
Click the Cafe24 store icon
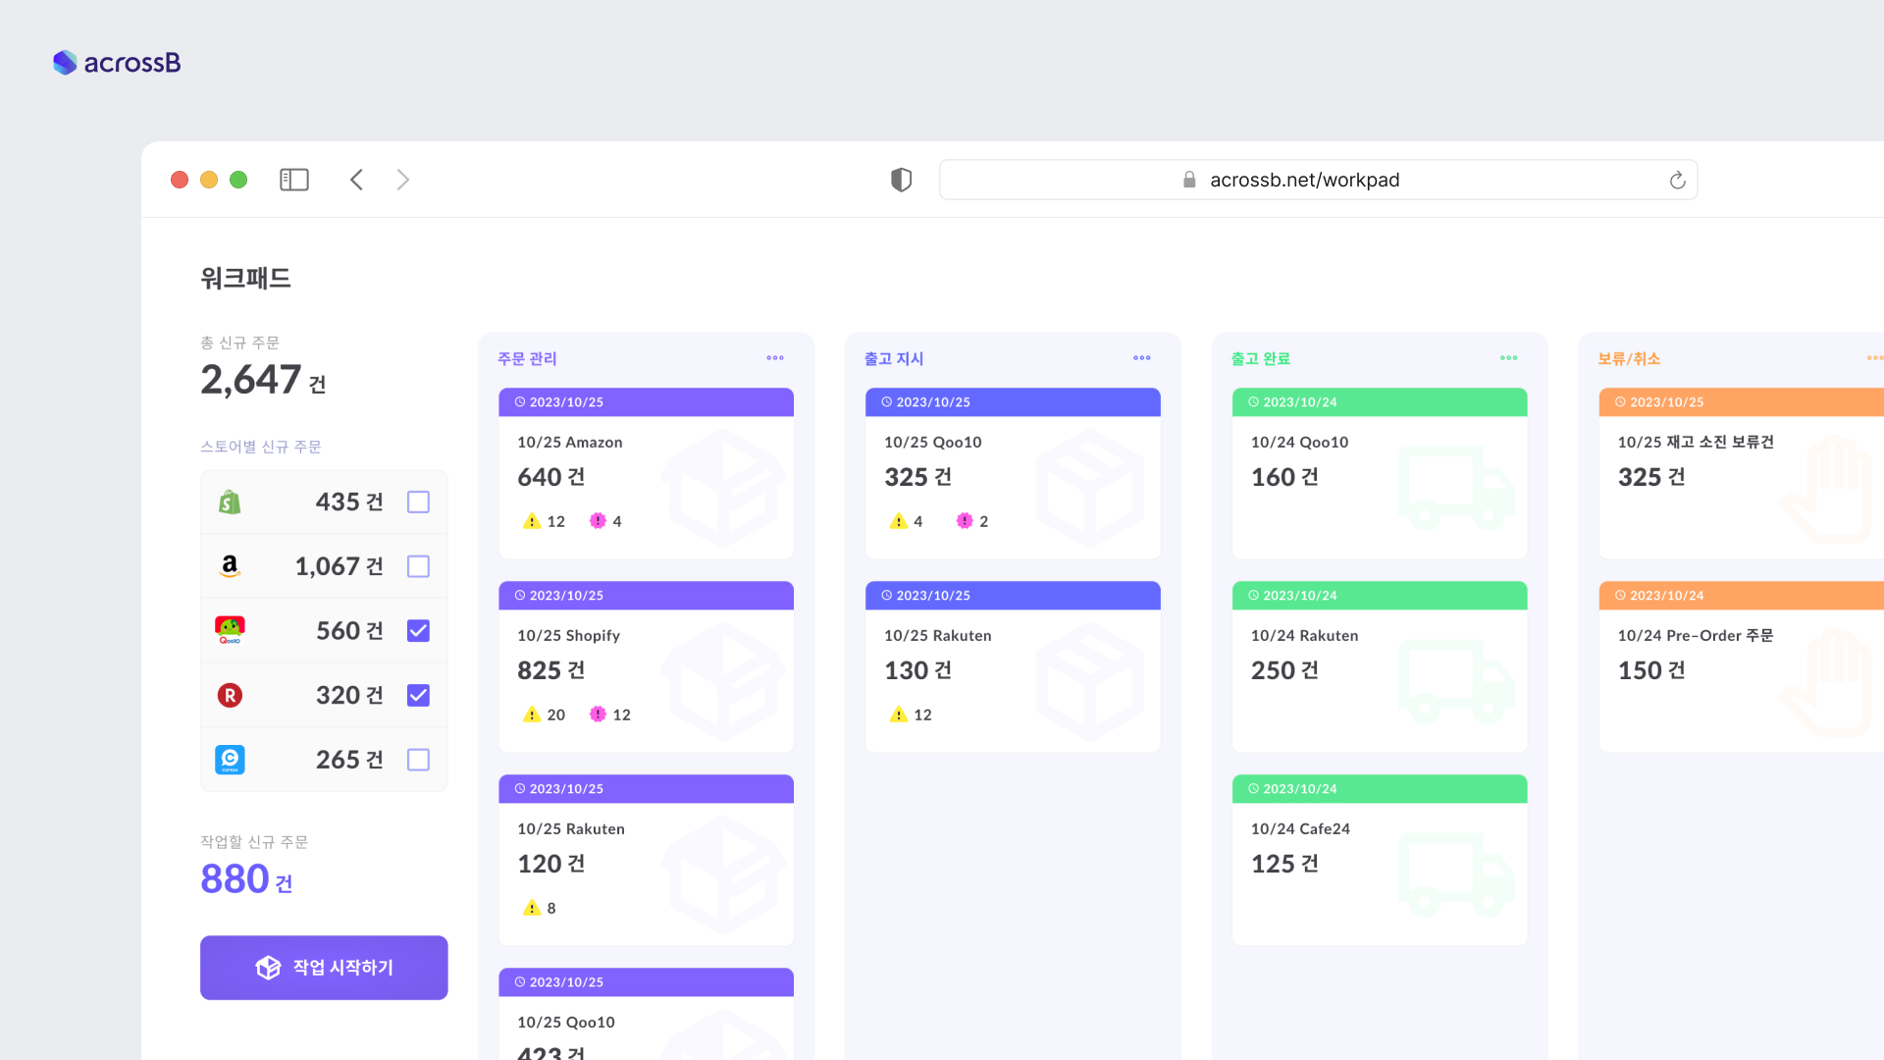click(230, 760)
